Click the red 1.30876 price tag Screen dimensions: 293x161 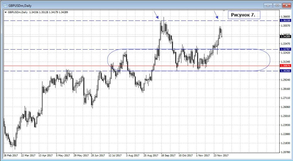coord(286,66)
